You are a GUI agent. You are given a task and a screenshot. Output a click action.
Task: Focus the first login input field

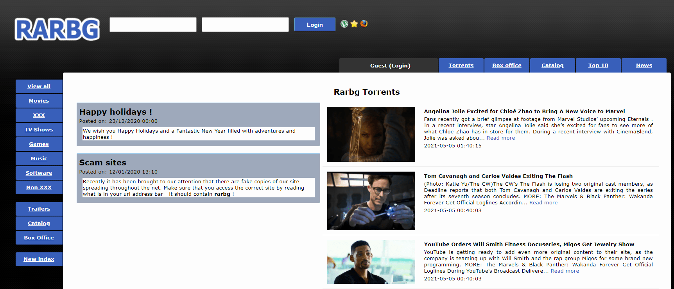153,25
